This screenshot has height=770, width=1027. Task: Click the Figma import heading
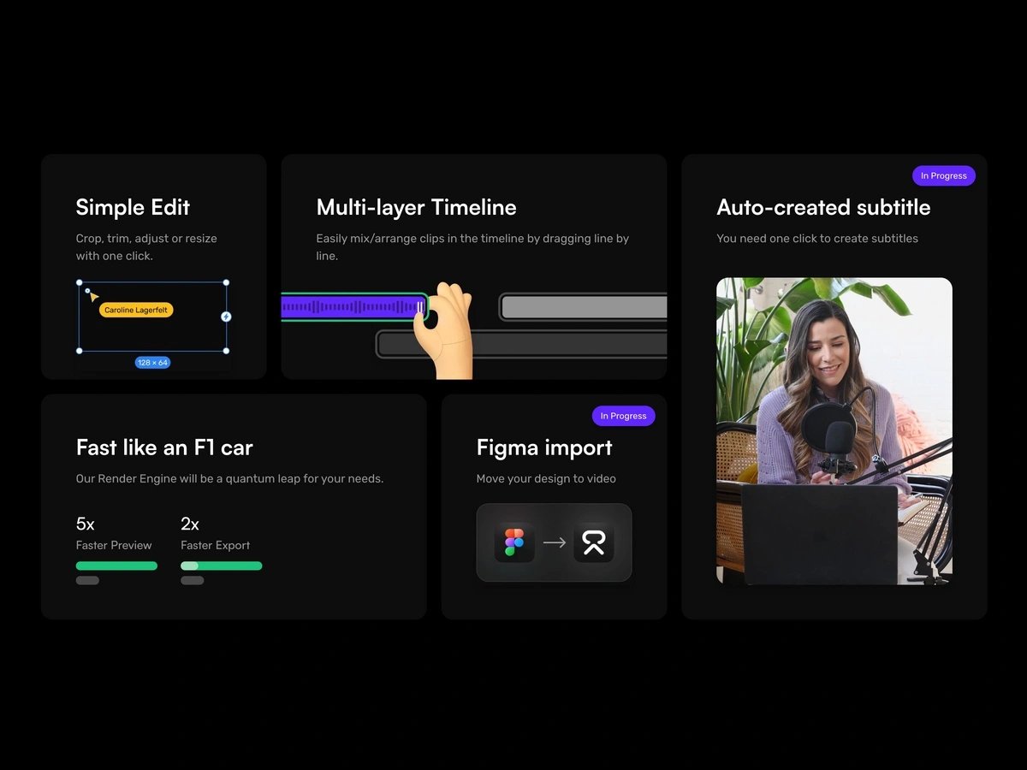coord(544,447)
